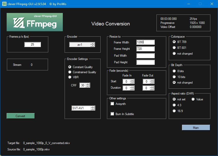This screenshot has height=156, width=218.
Task: Select aspect ratio not set
Action: click(174, 99)
